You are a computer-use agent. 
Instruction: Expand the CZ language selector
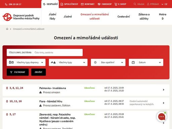coord(164,4)
